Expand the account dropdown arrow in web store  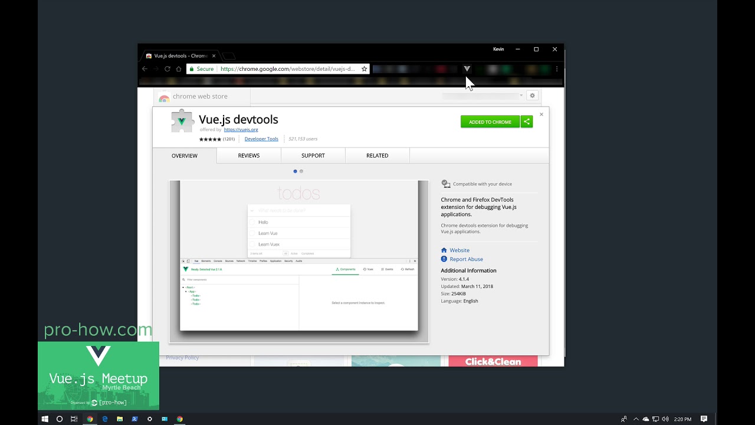[x=521, y=96]
